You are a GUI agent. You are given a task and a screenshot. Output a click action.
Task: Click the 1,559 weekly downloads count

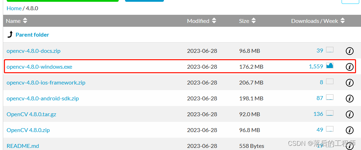(x=316, y=67)
